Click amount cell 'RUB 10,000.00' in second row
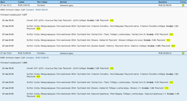Image resolution: width=187 pixels, height=101 pixels. (x=24, y=53)
